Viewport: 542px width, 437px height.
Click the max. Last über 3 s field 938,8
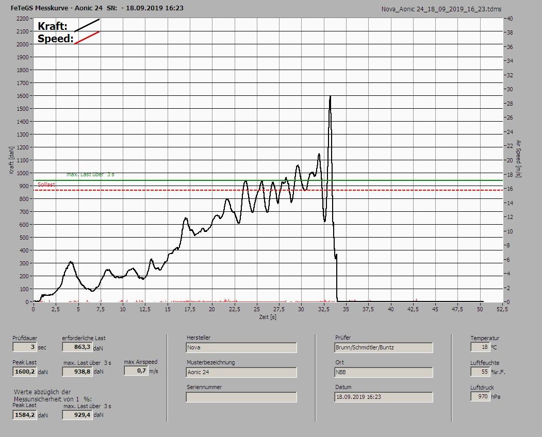point(77,372)
